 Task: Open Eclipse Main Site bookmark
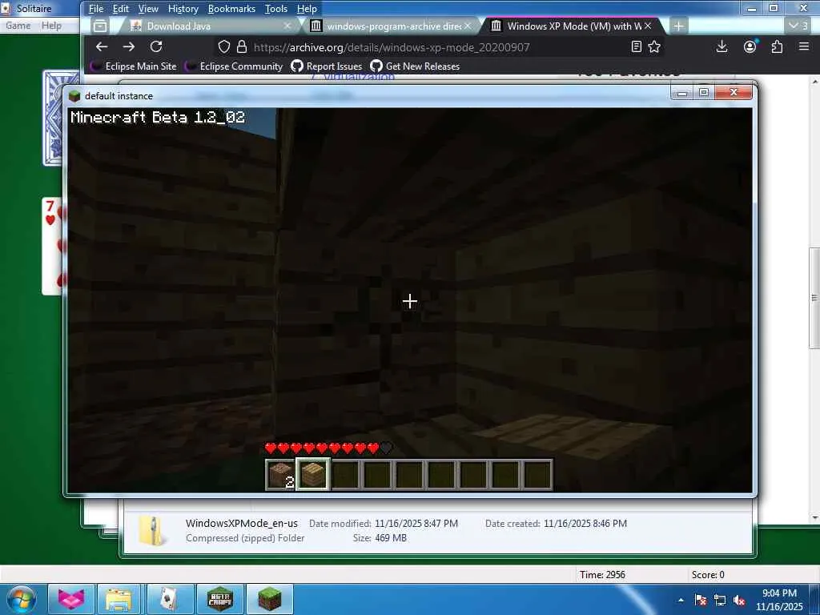point(135,66)
